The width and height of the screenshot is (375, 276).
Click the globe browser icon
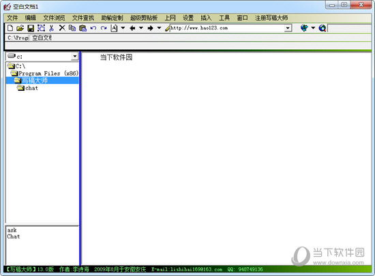[304, 28]
